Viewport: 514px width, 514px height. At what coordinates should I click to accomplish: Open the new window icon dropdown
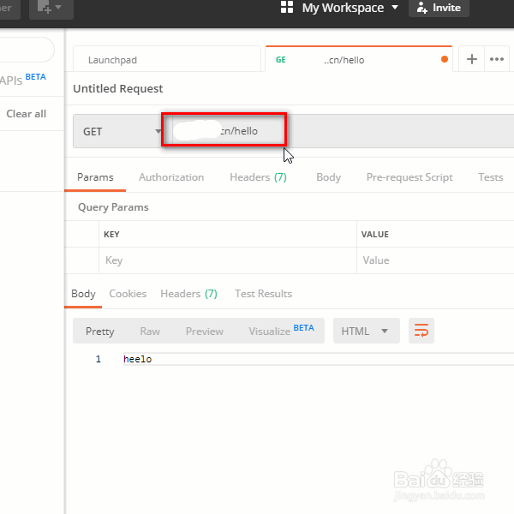[x=51, y=8]
